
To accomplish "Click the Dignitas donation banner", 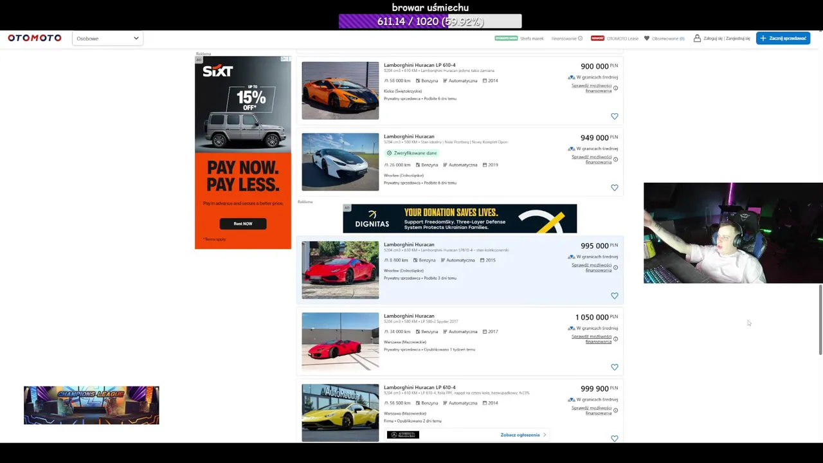I will click(x=460, y=219).
